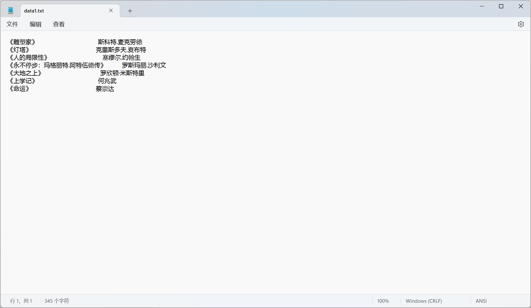Viewport: 531px width, 308px height.
Task: Click the 100% zoom level indicator
Action: [x=383, y=301]
